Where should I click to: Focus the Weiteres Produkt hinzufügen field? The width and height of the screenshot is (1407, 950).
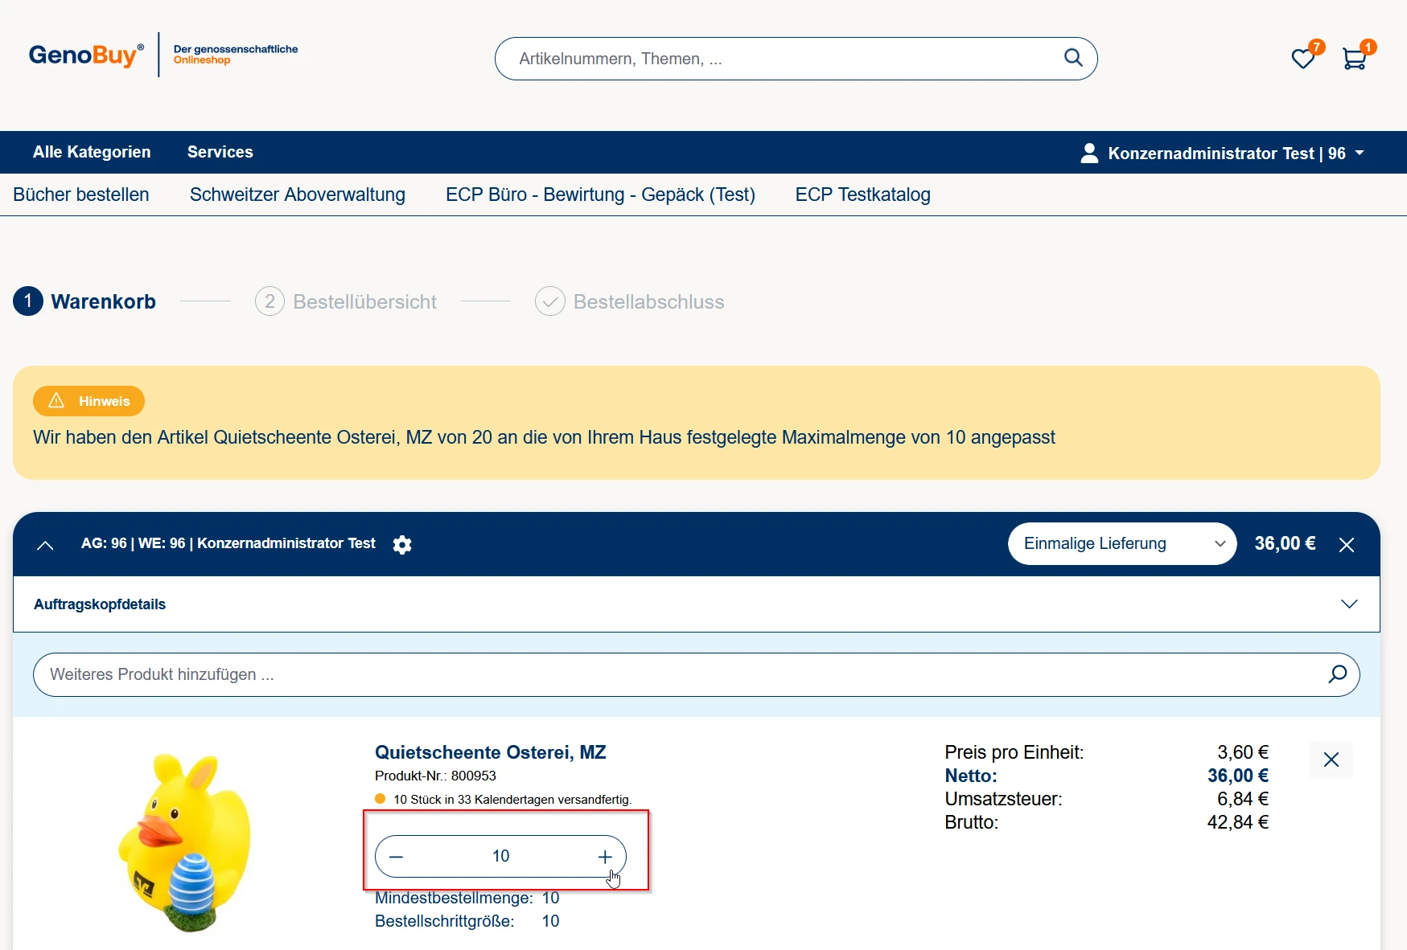676,674
